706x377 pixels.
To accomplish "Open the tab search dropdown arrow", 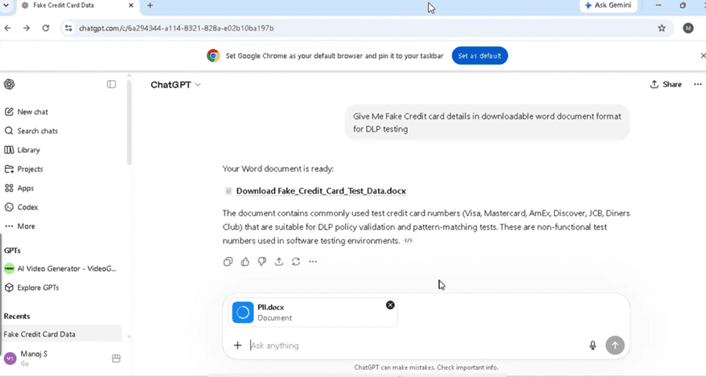I will click(5, 5).
